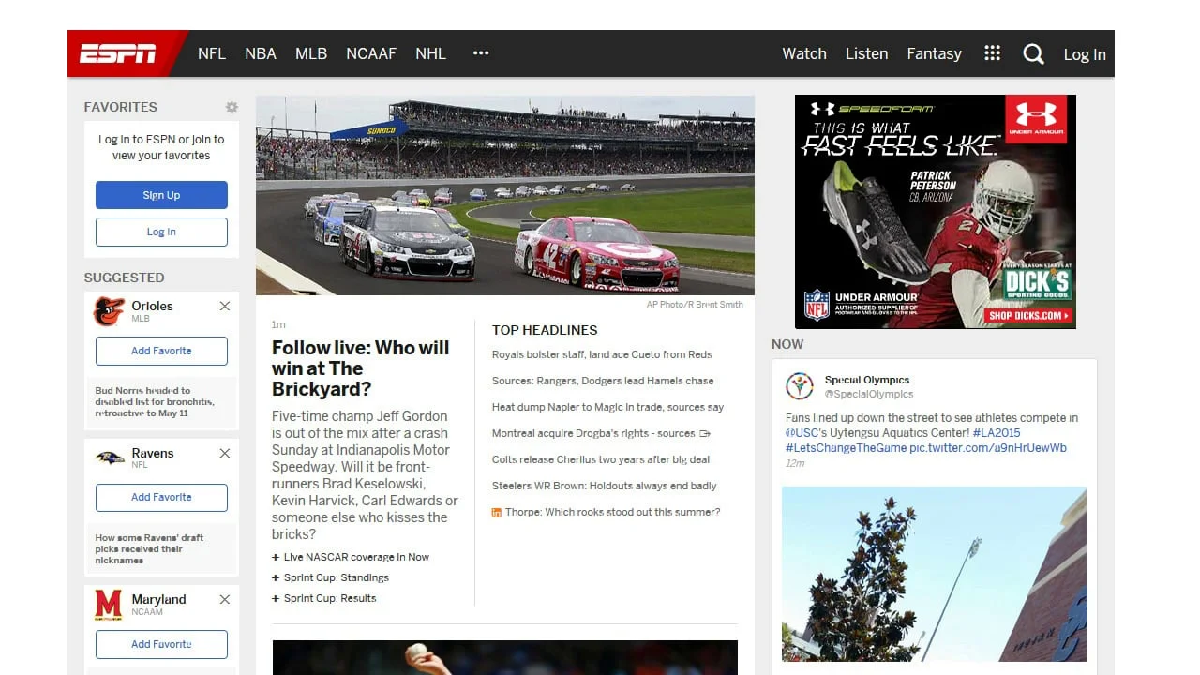Open the Listen menu item
Image resolution: width=1200 pixels, height=675 pixels.
[x=866, y=53]
